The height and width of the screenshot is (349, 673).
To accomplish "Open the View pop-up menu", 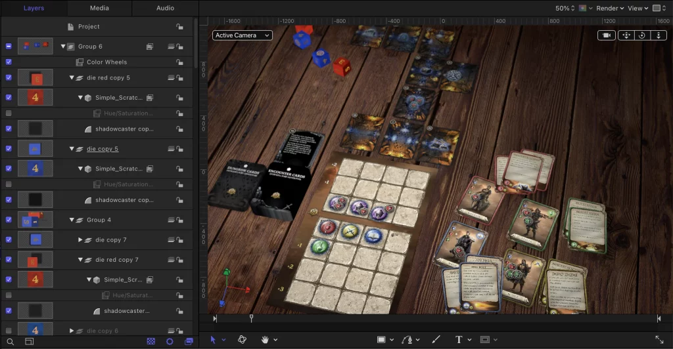I will click(x=638, y=8).
